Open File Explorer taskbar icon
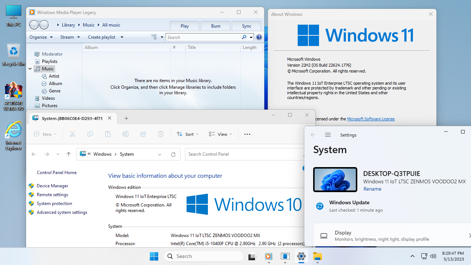The width and height of the screenshot is (471, 265). click(318, 256)
